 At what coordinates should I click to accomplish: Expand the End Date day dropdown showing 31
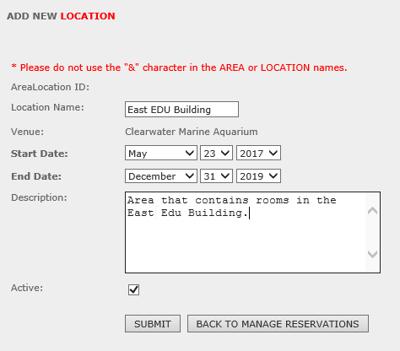tap(216, 176)
